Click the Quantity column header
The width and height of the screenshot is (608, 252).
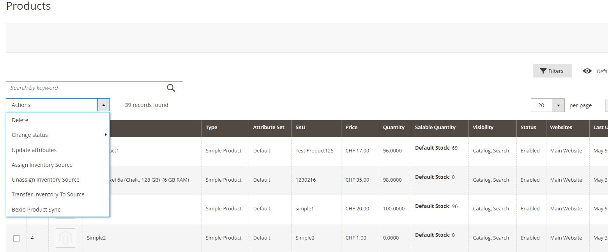coord(394,128)
